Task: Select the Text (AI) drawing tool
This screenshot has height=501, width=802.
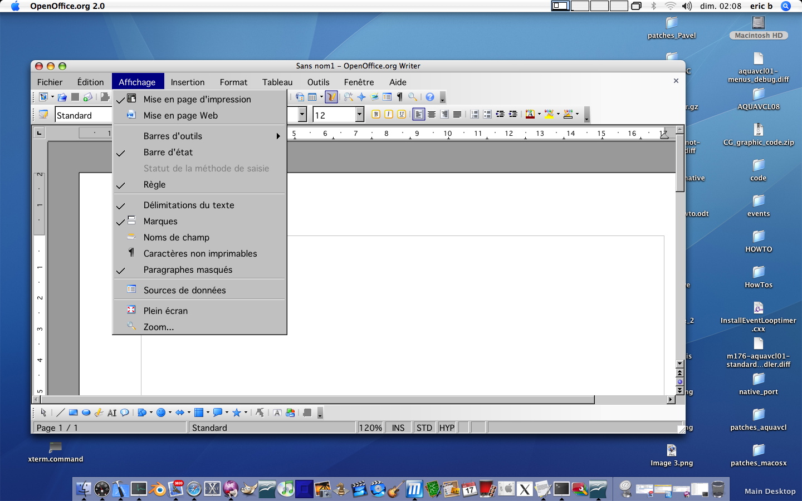Action: tap(112, 412)
